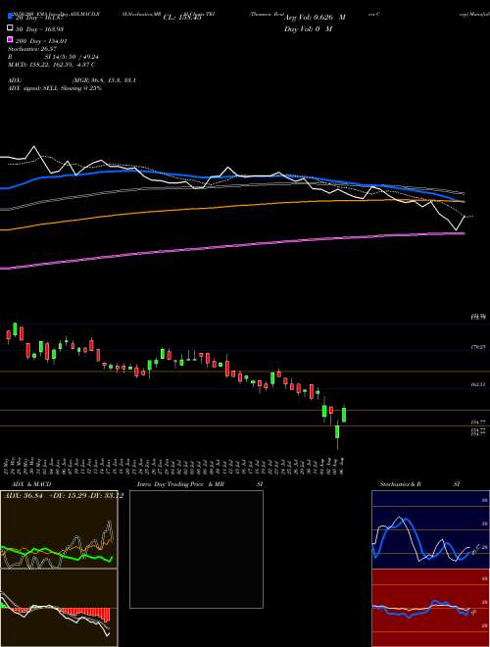Click the Stochastics: 26.57 reading
The image size is (490, 647).
pos(34,49)
